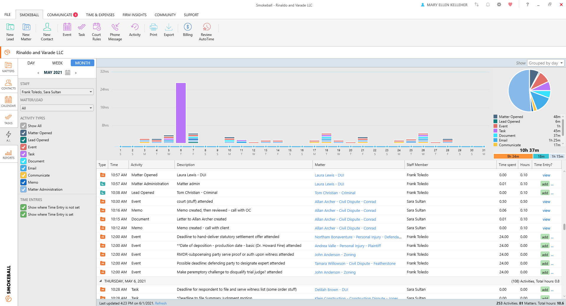Click the Refresh link in status bar
This screenshot has height=306, width=566.
pos(161,303)
